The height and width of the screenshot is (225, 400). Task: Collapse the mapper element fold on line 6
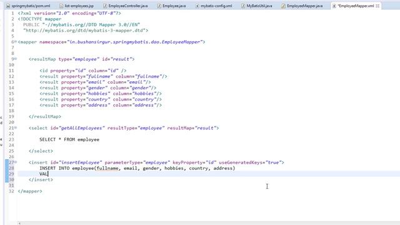click(16, 42)
